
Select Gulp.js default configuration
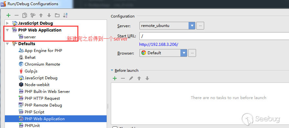28,71
